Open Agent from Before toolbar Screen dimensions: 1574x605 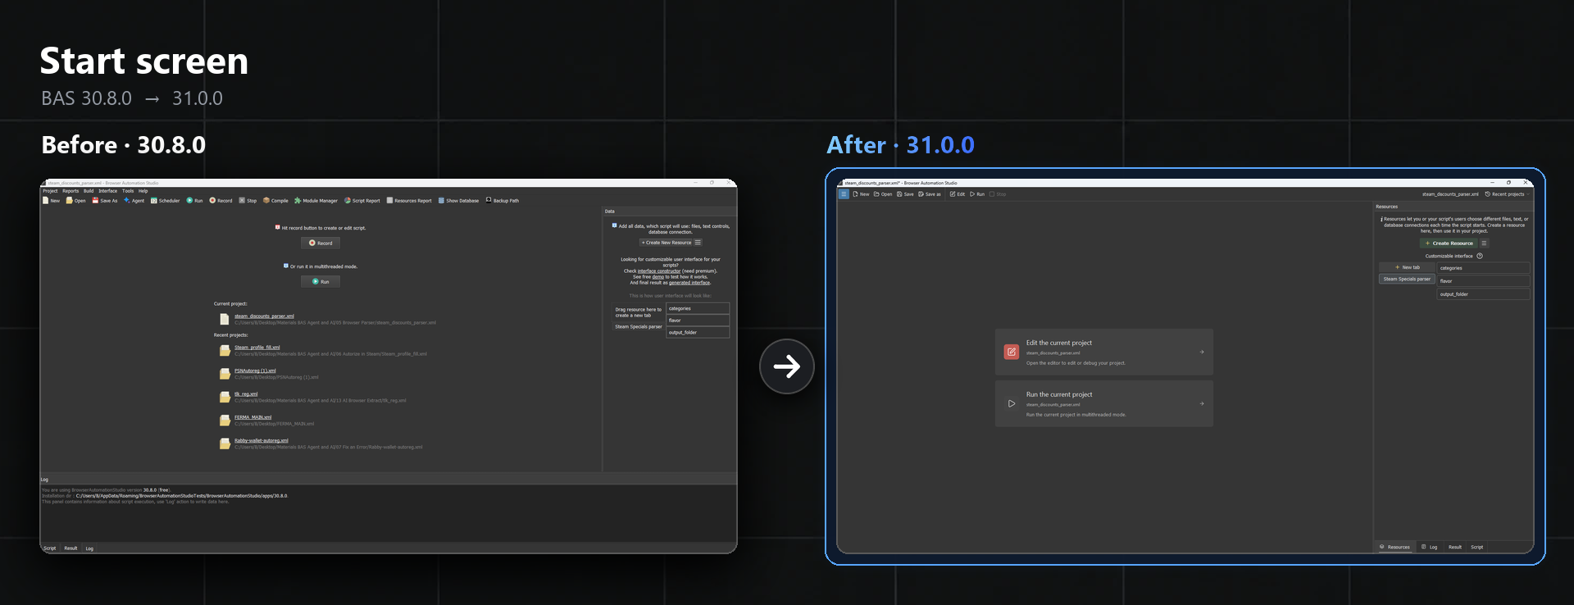(x=134, y=200)
